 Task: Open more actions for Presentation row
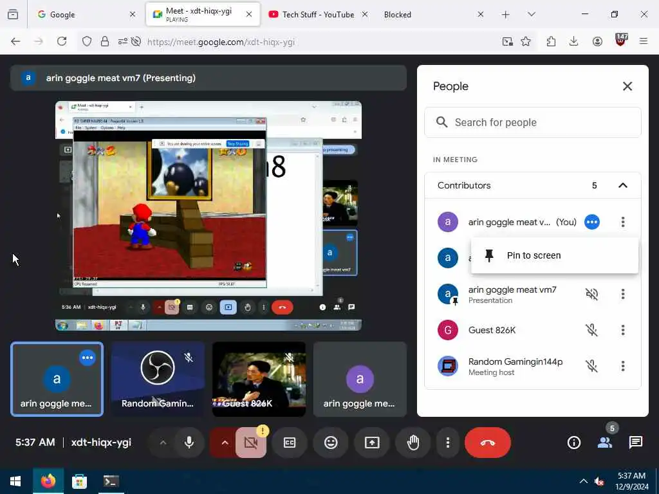click(623, 294)
